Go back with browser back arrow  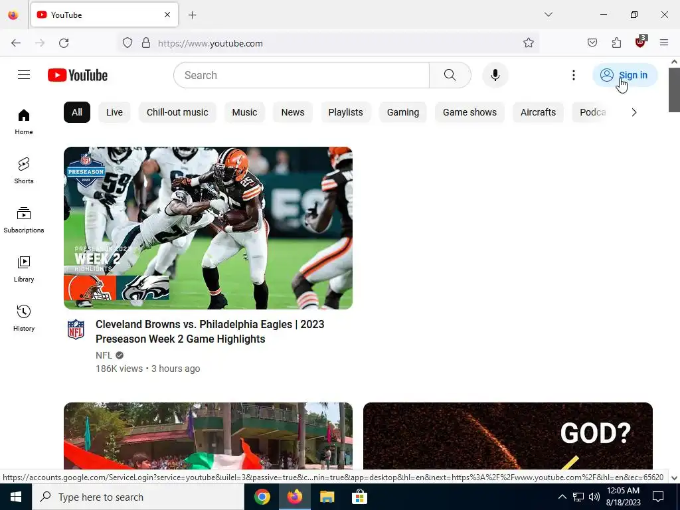coord(16,43)
